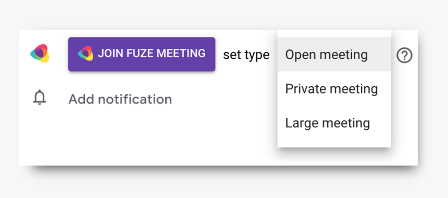
Task: Add a notification via the gray text
Action: point(120,99)
